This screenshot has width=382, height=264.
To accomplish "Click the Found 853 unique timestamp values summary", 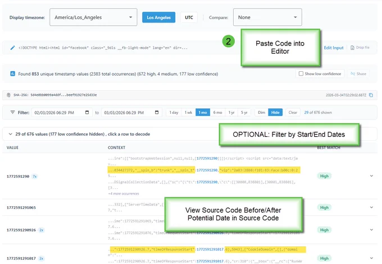I will coord(118,73).
